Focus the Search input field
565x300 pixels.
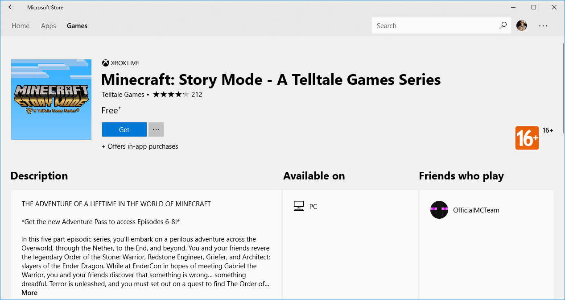[x=435, y=26]
